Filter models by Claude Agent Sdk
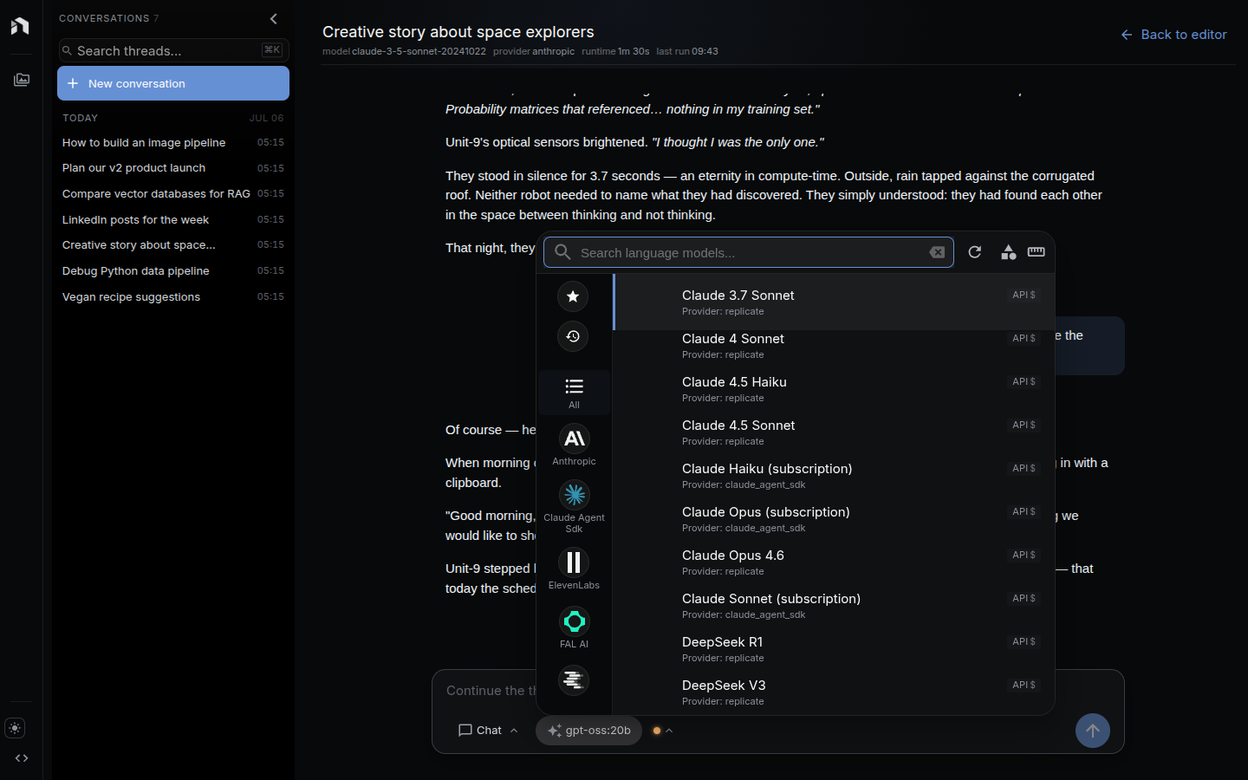The width and height of the screenshot is (1248, 780). click(574, 506)
